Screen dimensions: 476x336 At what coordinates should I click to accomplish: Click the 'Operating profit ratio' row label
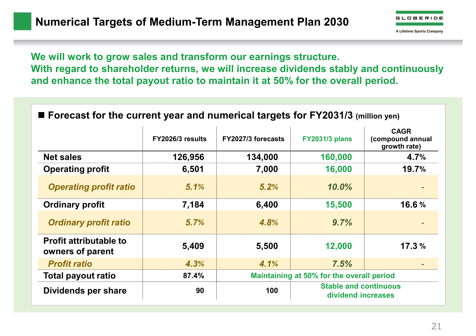coord(92,187)
